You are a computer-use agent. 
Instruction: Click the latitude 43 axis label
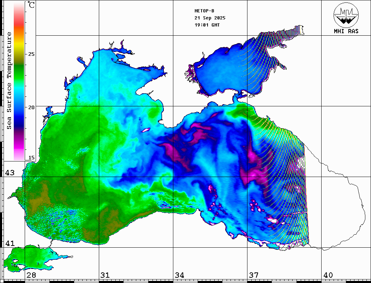point(10,173)
